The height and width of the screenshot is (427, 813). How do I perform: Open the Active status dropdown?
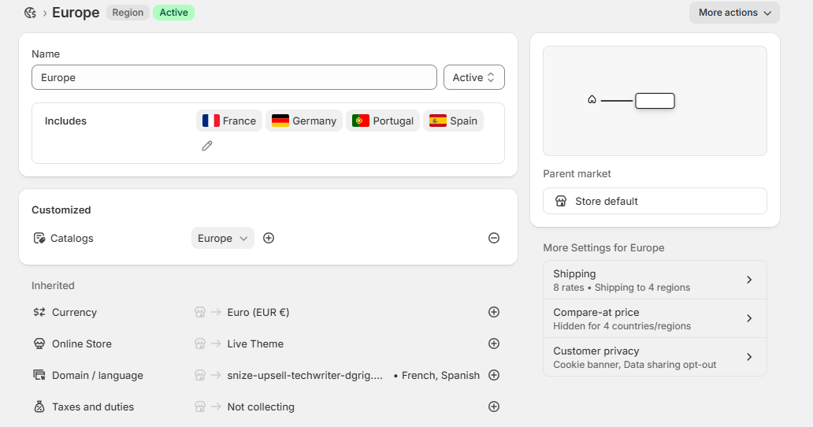pyautogui.click(x=473, y=77)
